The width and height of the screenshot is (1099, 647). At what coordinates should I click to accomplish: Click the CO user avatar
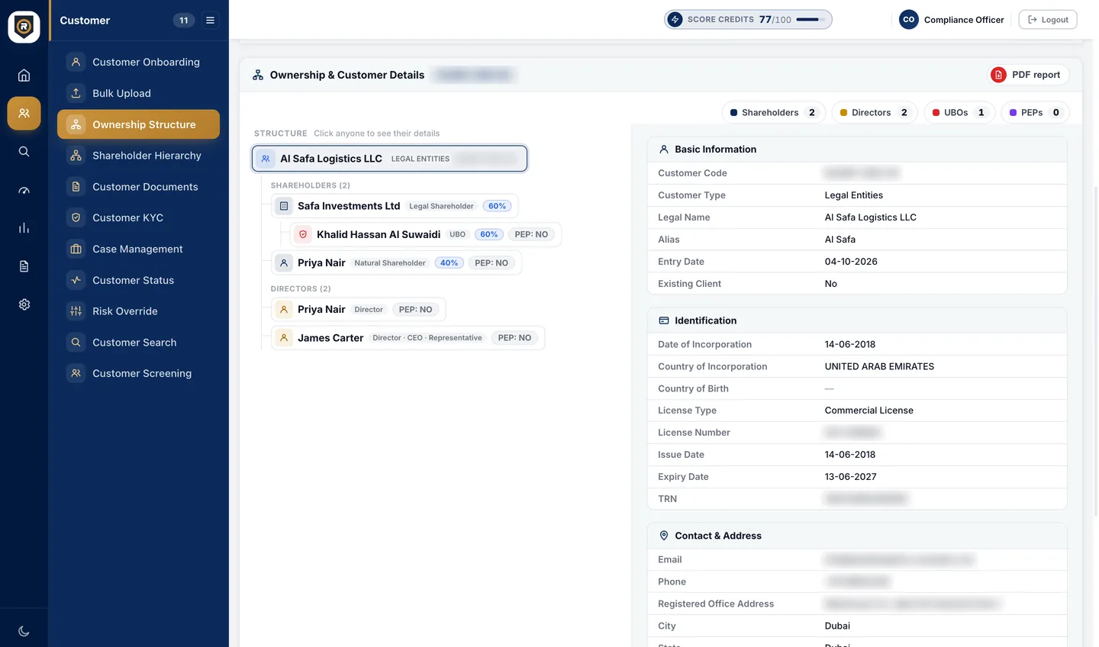click(x=908, y=20)
